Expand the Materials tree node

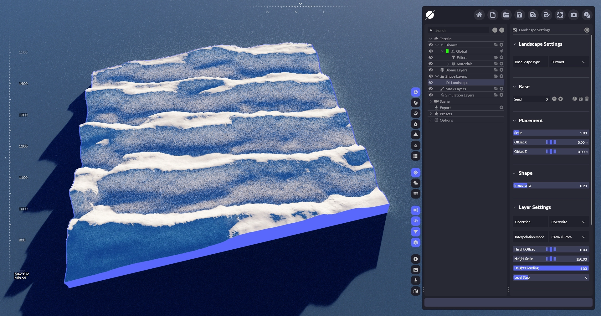[448, 64]
